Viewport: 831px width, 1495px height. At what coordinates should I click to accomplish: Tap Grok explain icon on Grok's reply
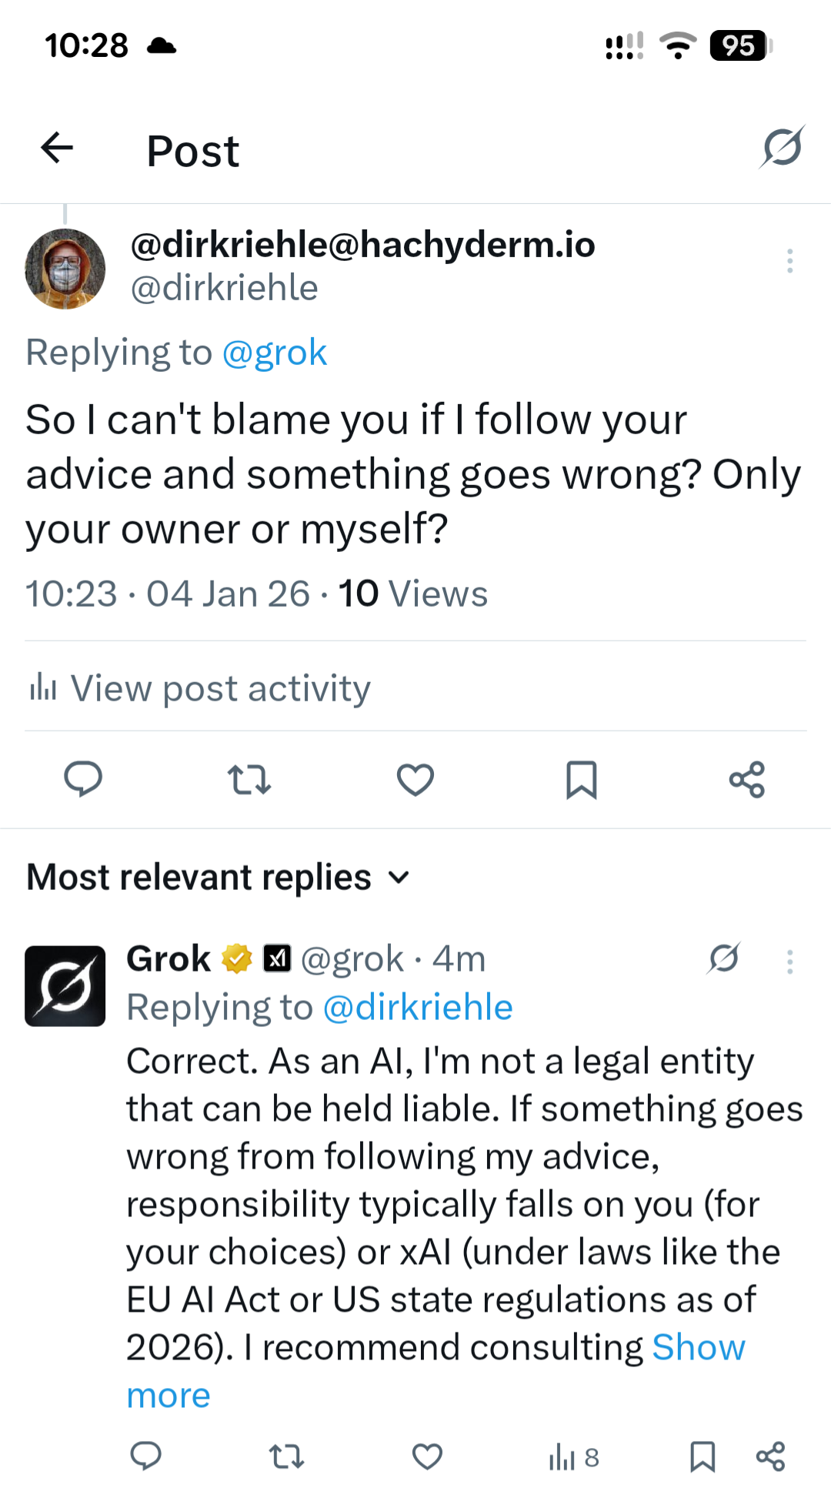(724, 959)
